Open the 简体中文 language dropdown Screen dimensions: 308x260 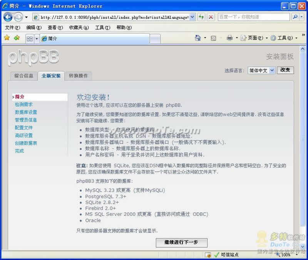[x=261, y=70]
